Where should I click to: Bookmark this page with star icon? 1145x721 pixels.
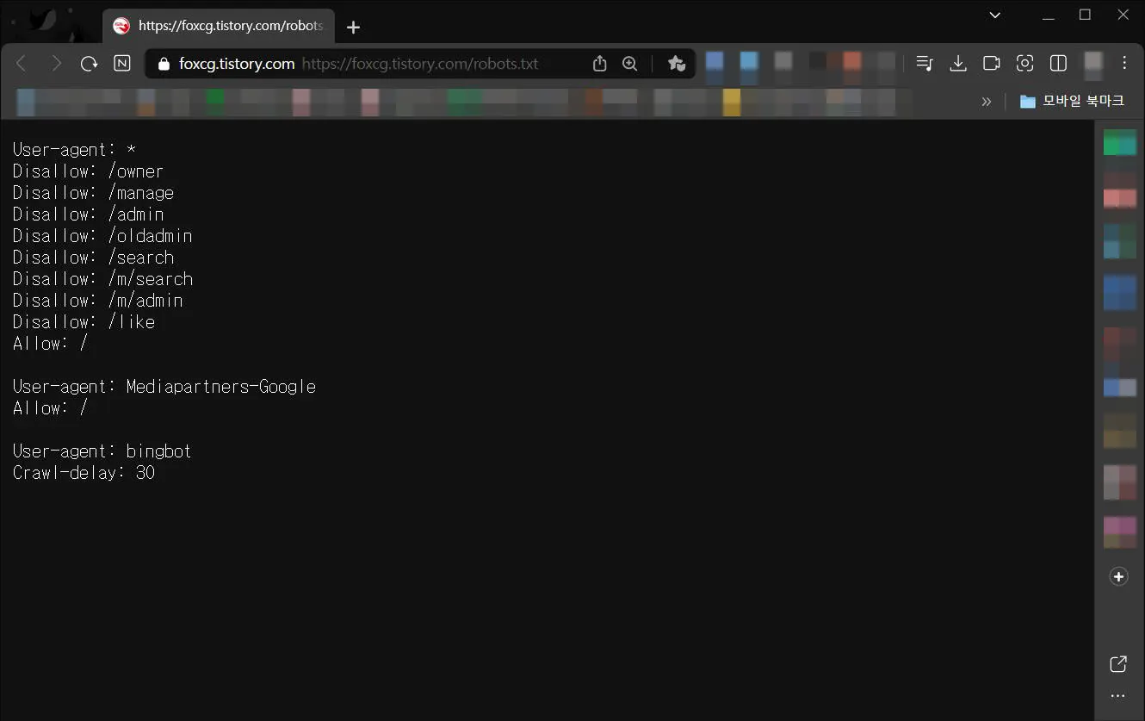(x=677, y=64)
